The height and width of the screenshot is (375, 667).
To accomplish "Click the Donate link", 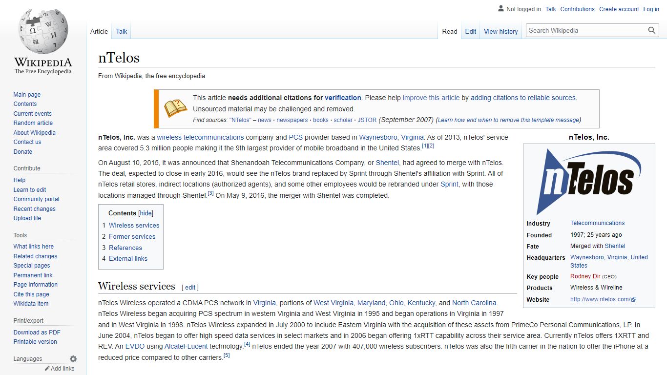I will [22, 152].
